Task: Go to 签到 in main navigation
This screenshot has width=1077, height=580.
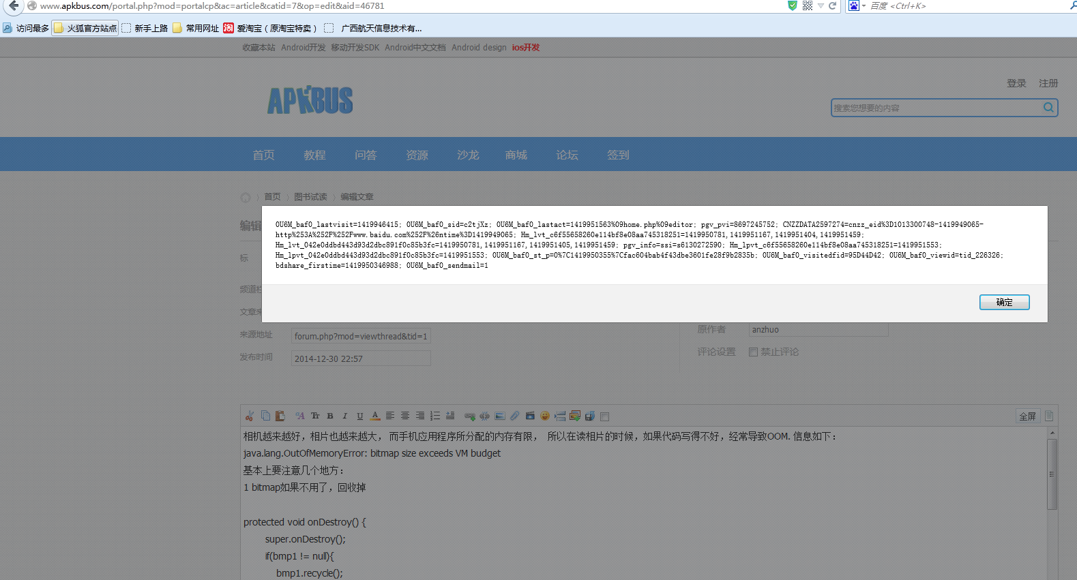Action: coord(618,155)
